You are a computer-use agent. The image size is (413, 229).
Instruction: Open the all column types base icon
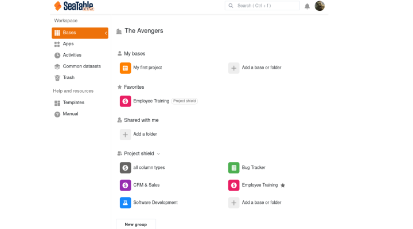[x=126, y=168]
